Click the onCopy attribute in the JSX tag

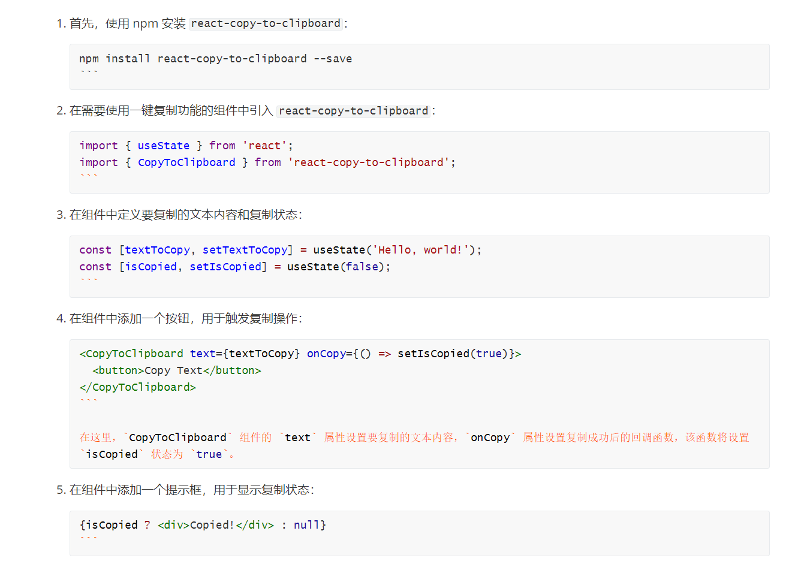(x=326, y=354)
